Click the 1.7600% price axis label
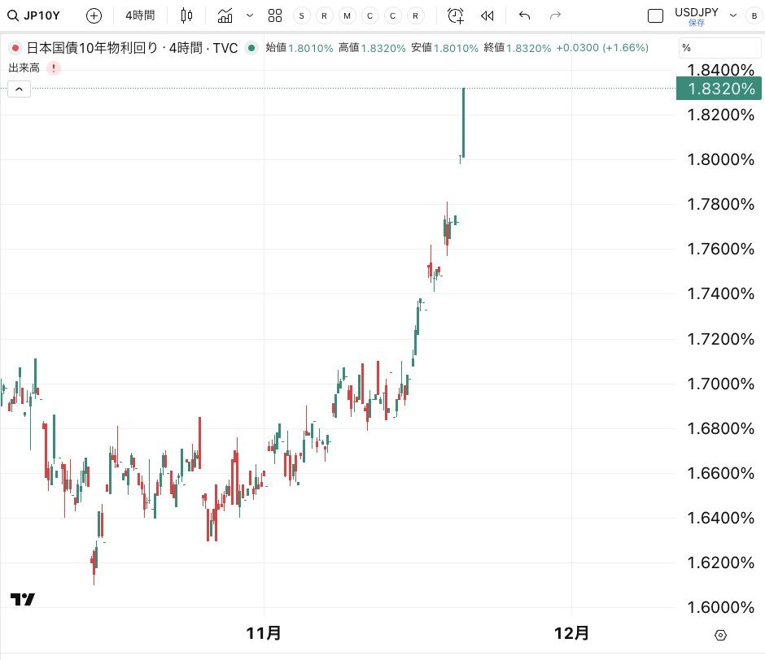Screen dimensions: 765x660 (720, 249)
